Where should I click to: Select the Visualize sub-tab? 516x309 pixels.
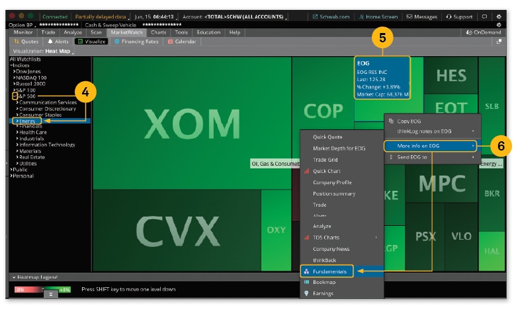[x=91, y=42]
